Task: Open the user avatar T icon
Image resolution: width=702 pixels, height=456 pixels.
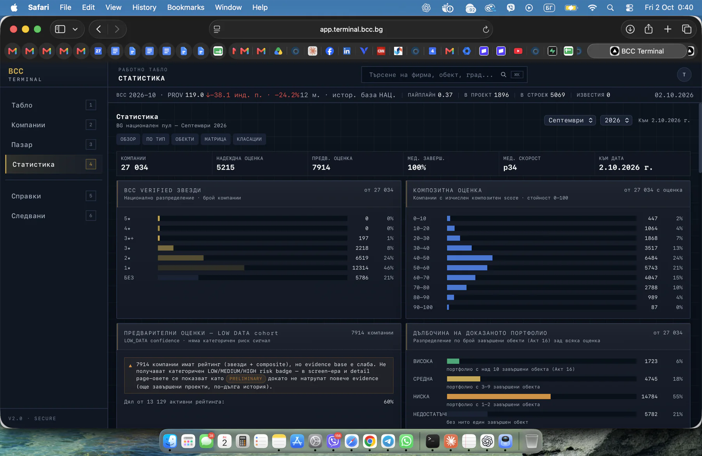Action: [x=684, y=75]
